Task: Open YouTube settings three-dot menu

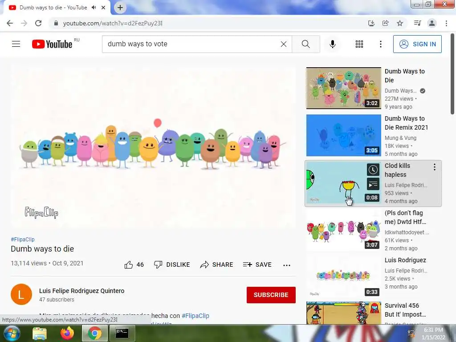Action: tap(380, 44)
